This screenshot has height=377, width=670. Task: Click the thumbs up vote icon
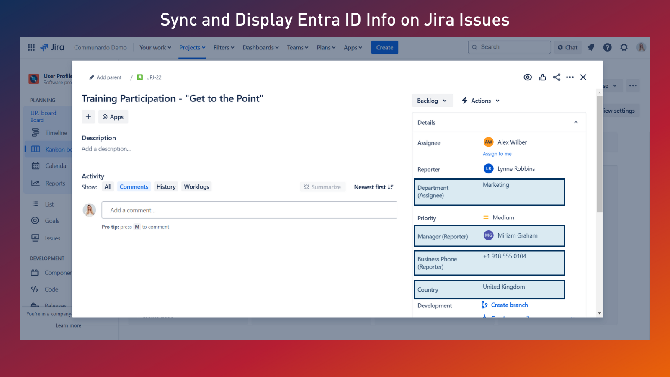(x=543, y=77)
